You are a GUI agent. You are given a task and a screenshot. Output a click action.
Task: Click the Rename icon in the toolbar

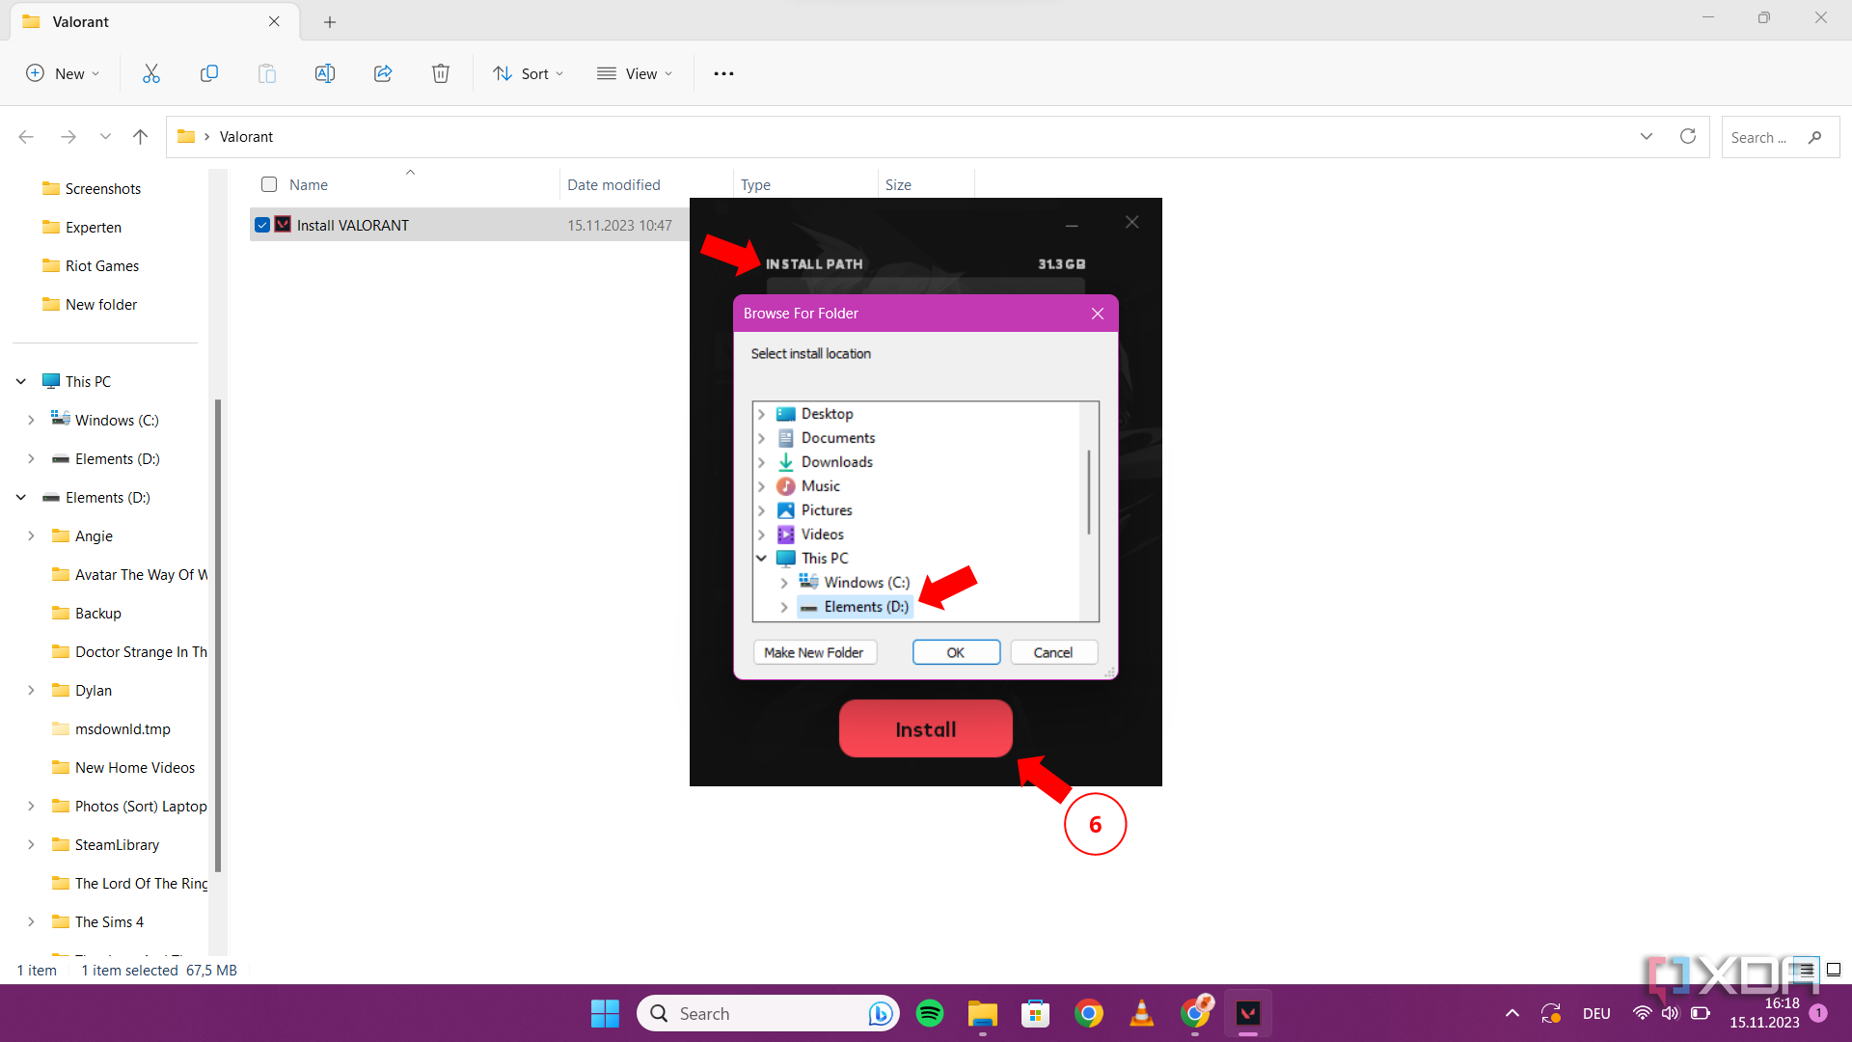(325, 73)
